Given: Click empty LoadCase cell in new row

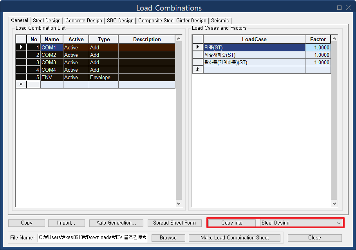Looking at the screenshot, I should pos(254,70).
